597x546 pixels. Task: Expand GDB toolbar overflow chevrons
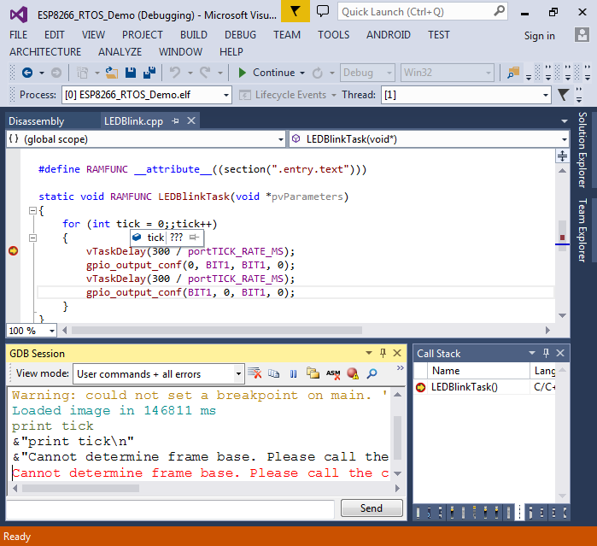(x=401, y=368)
